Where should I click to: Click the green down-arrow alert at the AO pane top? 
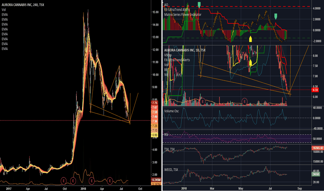pyautogui.click(x=199, y=5)
